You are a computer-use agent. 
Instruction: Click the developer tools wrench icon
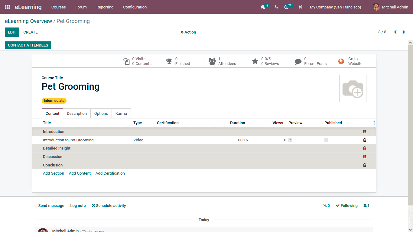300,7
